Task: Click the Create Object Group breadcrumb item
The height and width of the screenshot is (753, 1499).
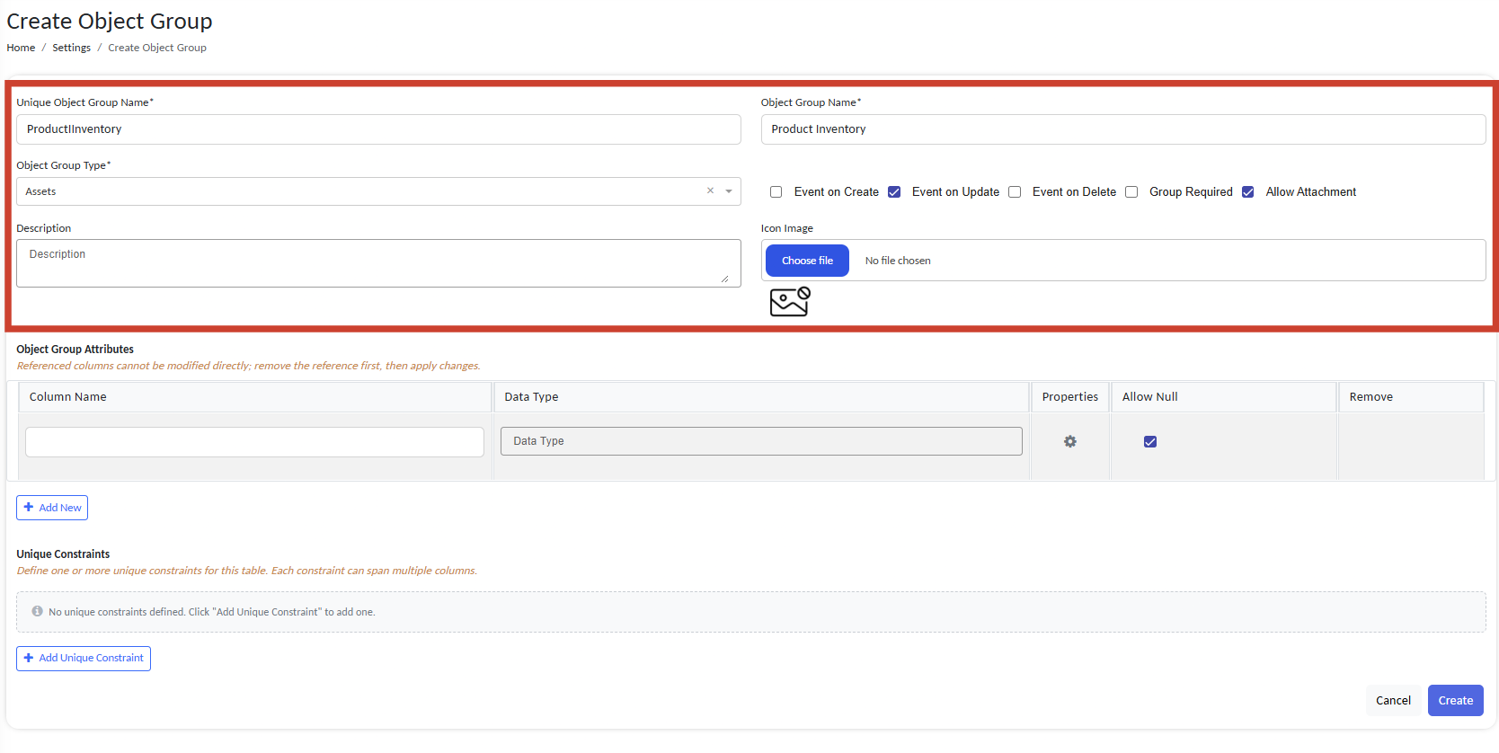Action: tap(157, 48)
